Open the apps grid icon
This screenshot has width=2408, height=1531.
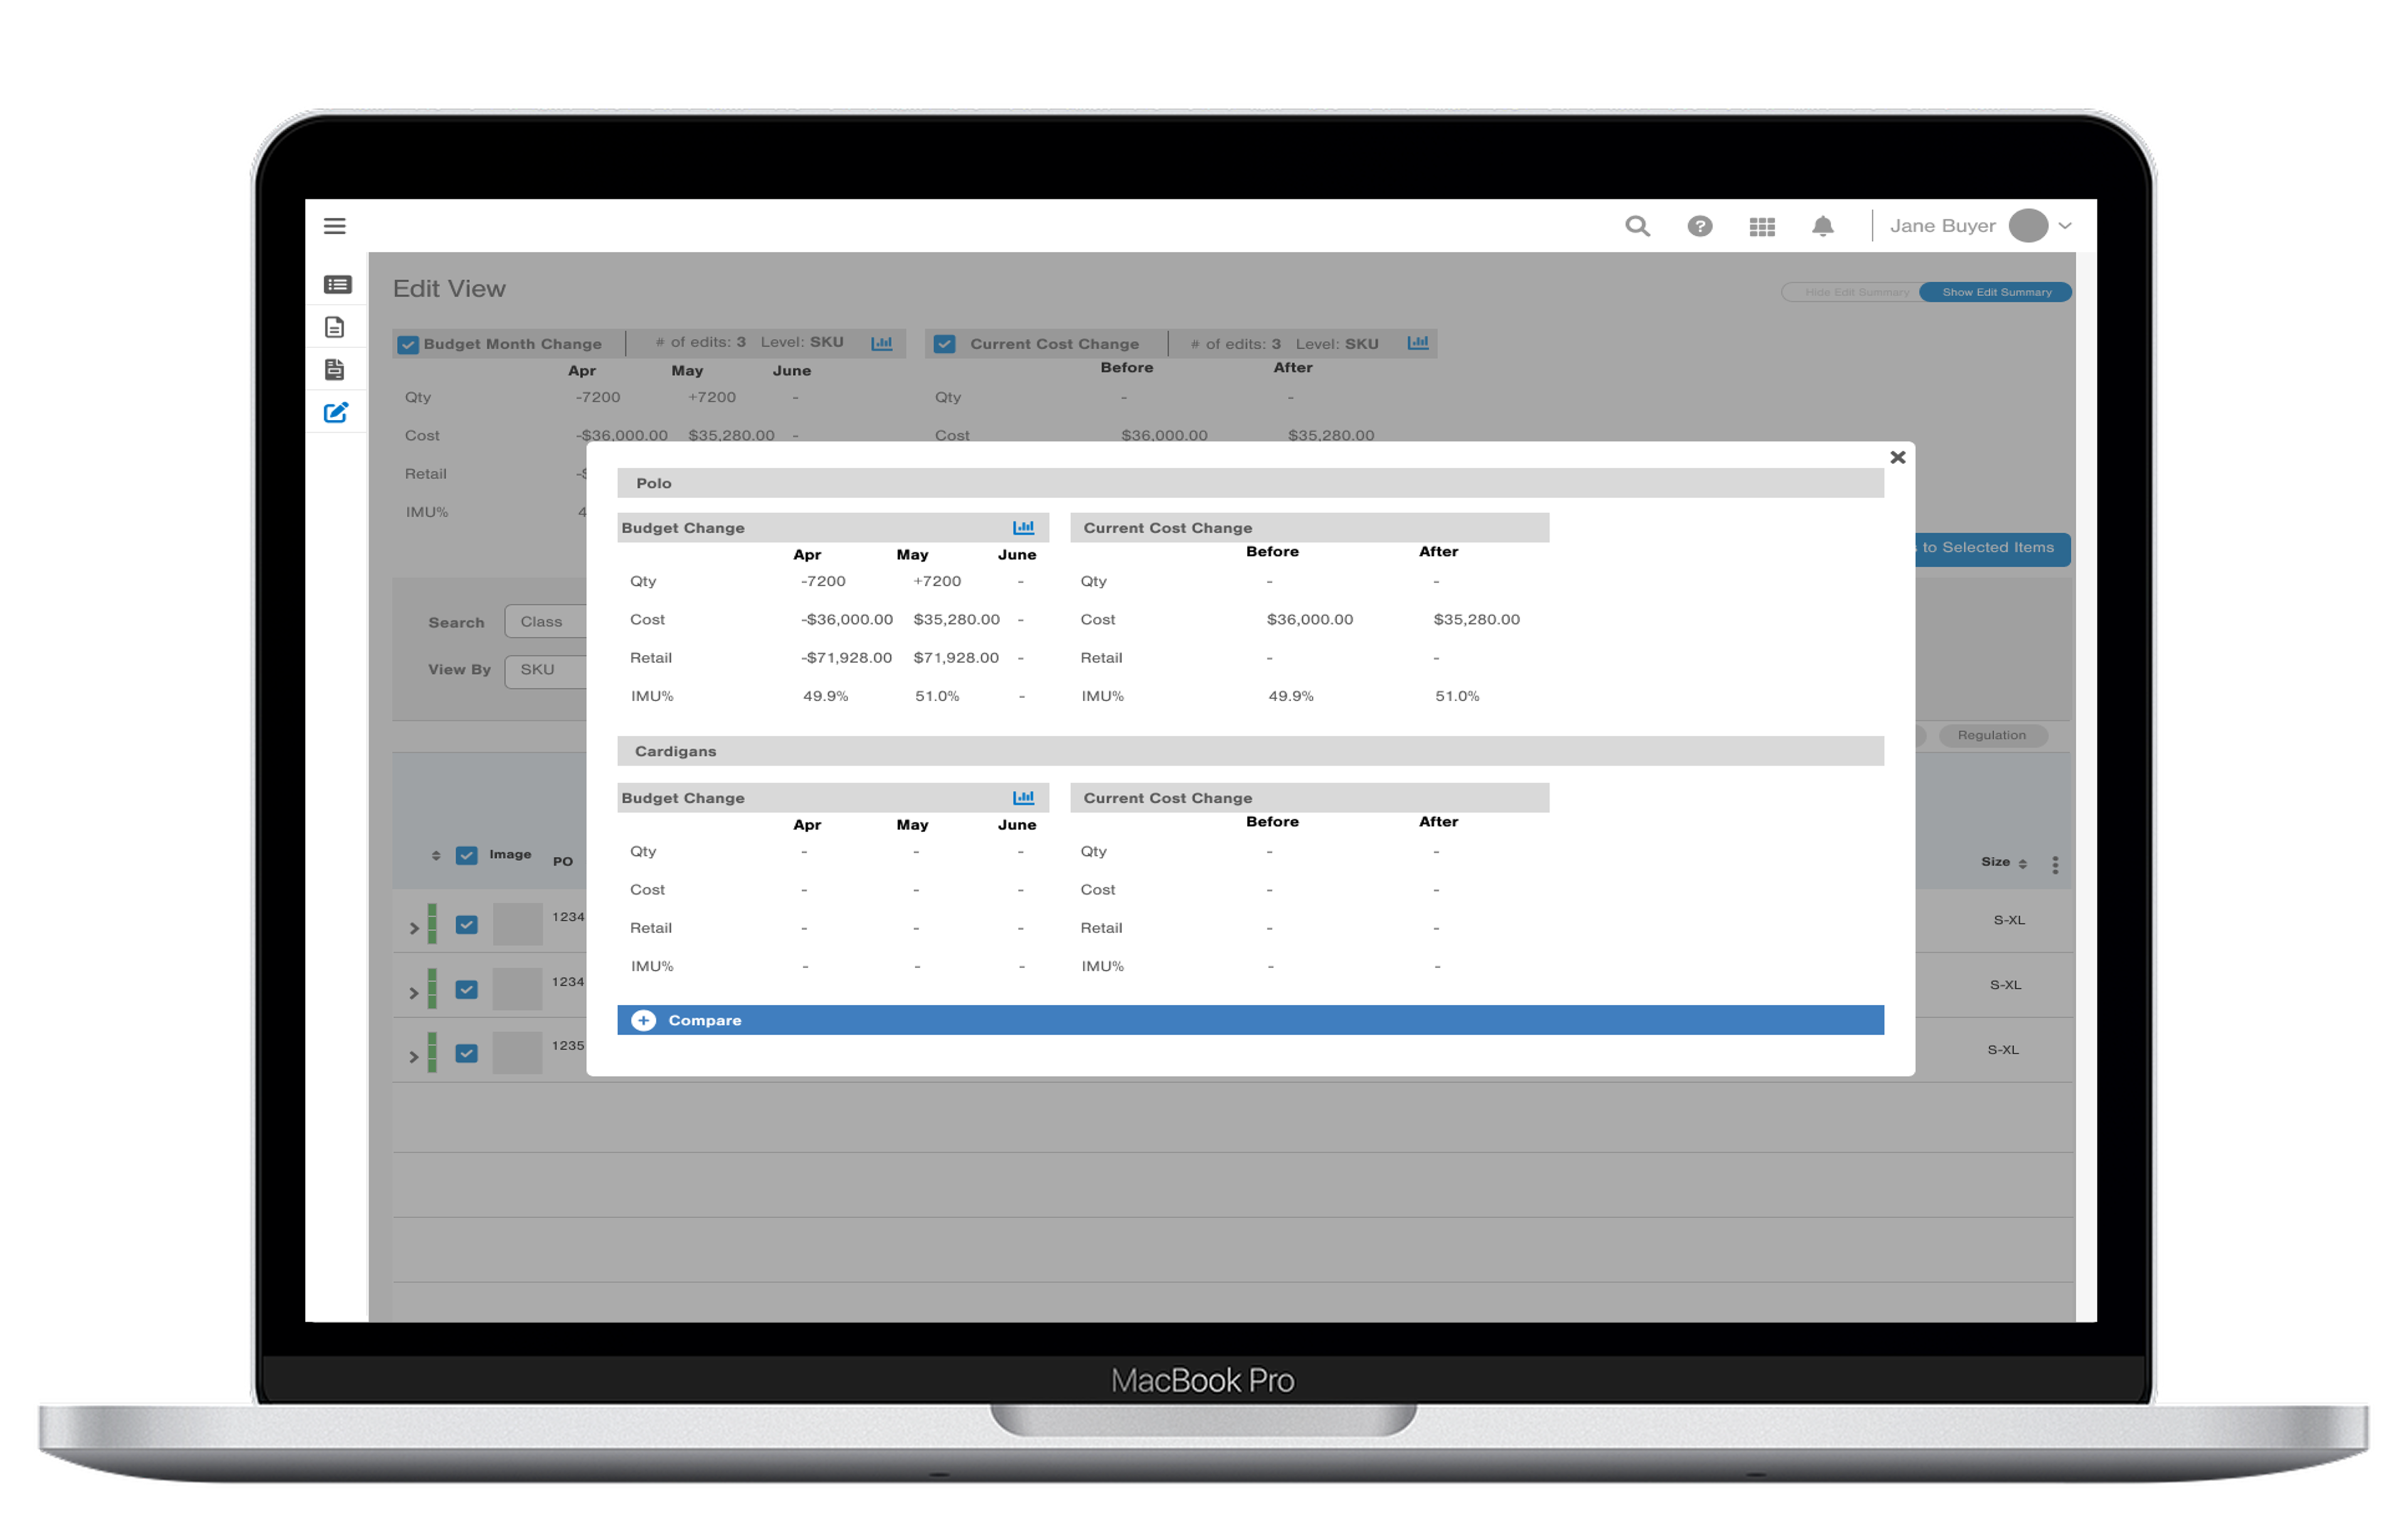pyautogui.click(x=1762, y=227)
